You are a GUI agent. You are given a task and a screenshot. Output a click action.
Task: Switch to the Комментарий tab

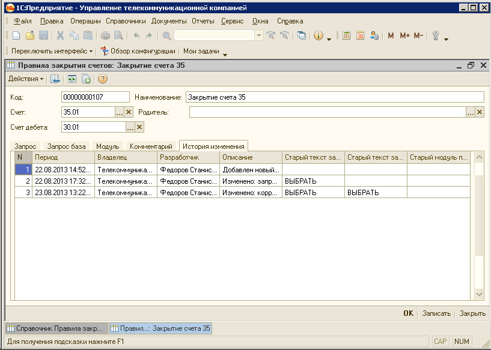click(151, 146)
